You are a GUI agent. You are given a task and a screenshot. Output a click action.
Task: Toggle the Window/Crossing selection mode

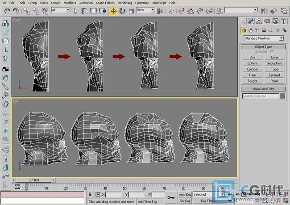pos(103,11)
